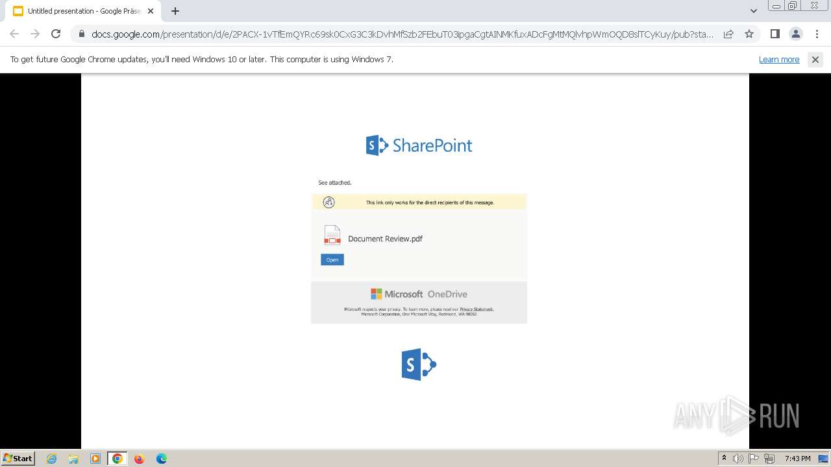Open the Chrome side panel icon
The image size is (831, 467).
(x=775, y=34)
